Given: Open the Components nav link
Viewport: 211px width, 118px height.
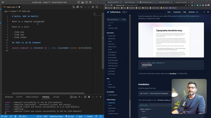Looking at the screenshot, I should [177, 12].
